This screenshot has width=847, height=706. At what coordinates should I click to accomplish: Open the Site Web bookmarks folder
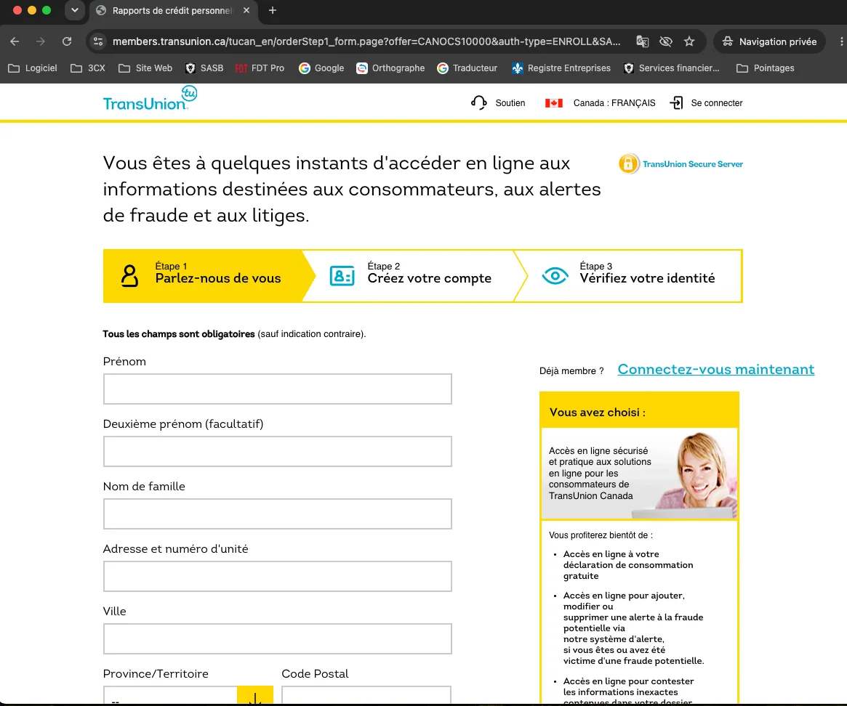coord(145,68)
